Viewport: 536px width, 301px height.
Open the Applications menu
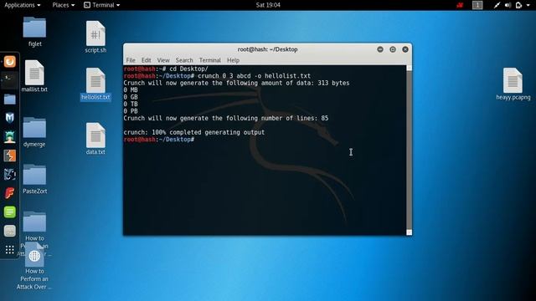click(x=23, y=5)
